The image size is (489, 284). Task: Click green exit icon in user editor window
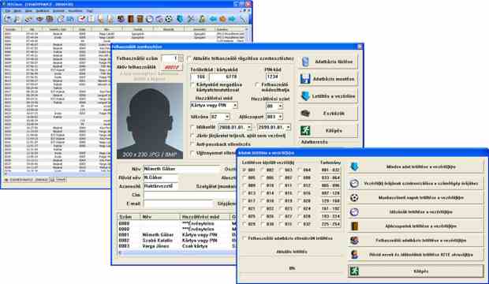305,130
